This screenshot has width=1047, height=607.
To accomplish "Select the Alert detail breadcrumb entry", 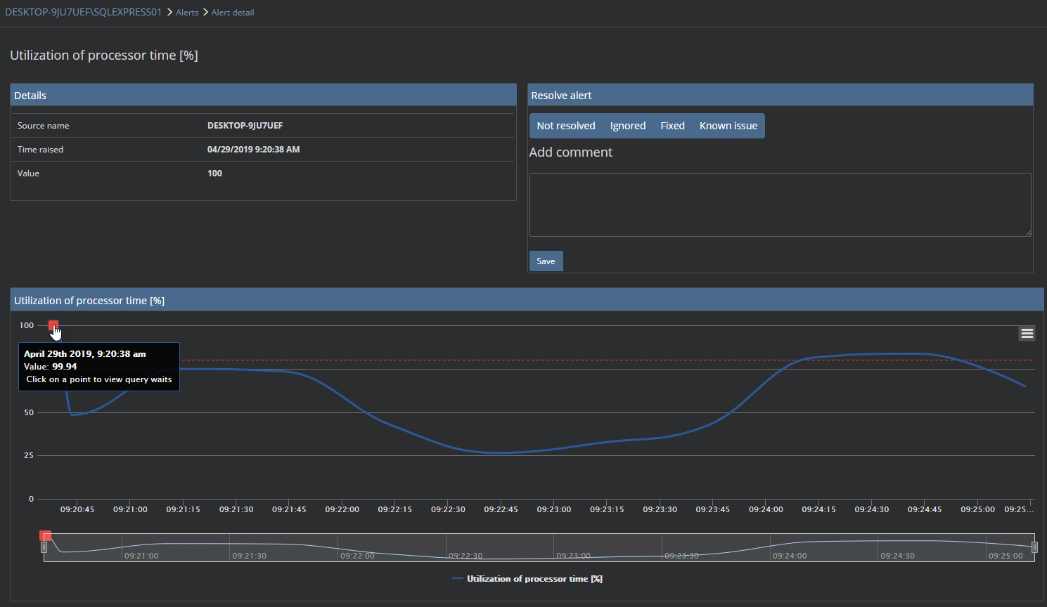I will [x=233, y=12].
